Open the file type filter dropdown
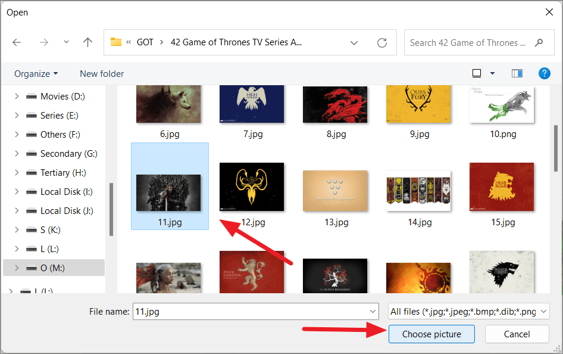563x354 pixels. pyautogui.click(x=468, y=311)
